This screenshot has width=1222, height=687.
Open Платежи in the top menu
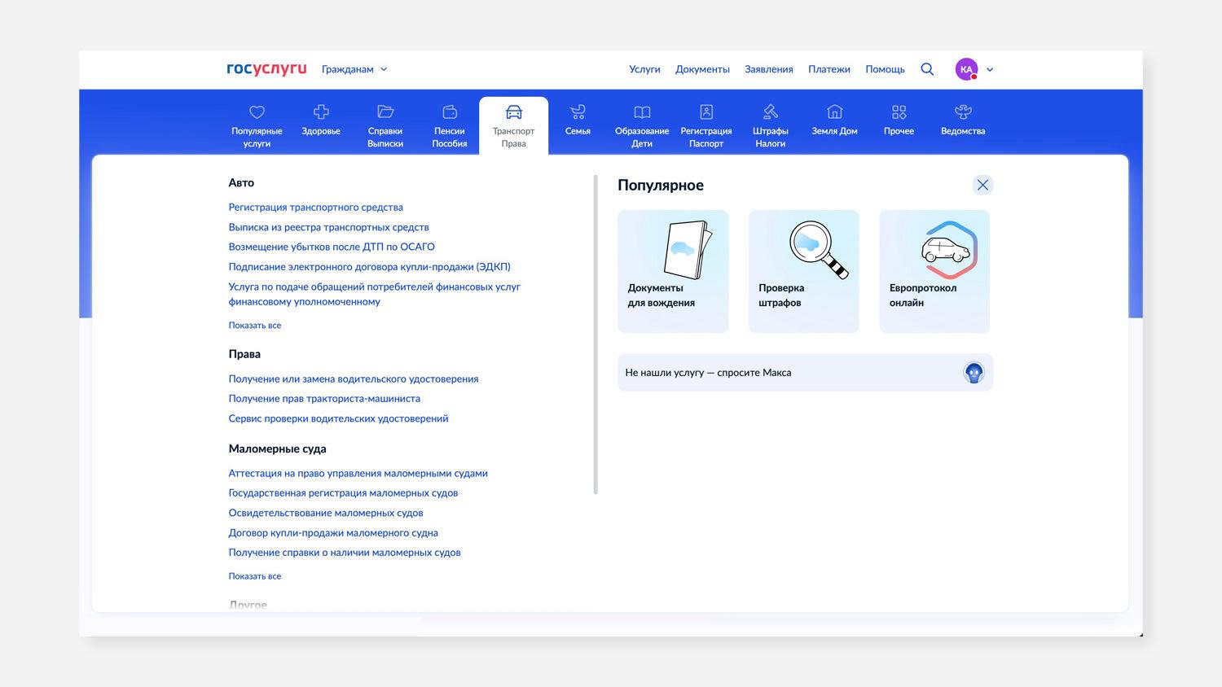pos(829,69)
